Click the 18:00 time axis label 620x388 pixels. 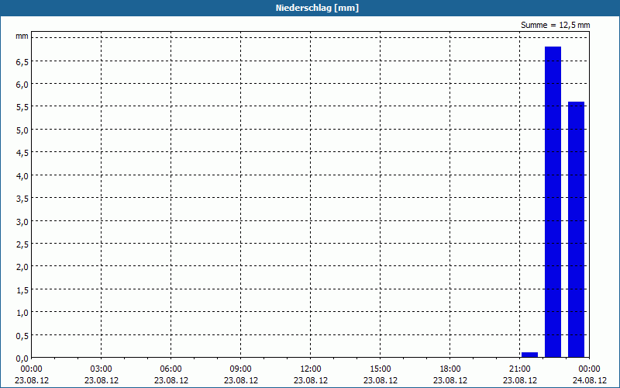tap(450, 369)
